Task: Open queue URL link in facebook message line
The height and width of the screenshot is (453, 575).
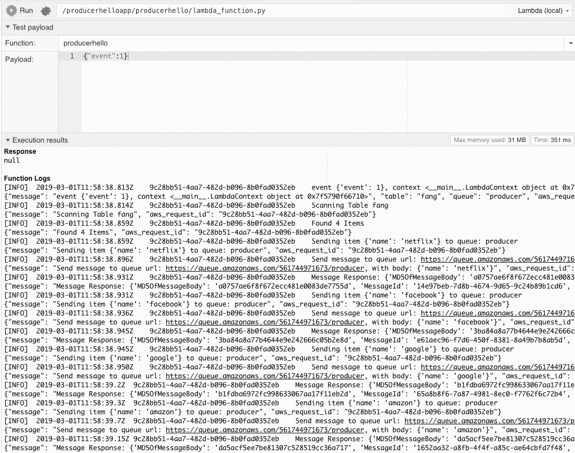Action: pos(265,322)
